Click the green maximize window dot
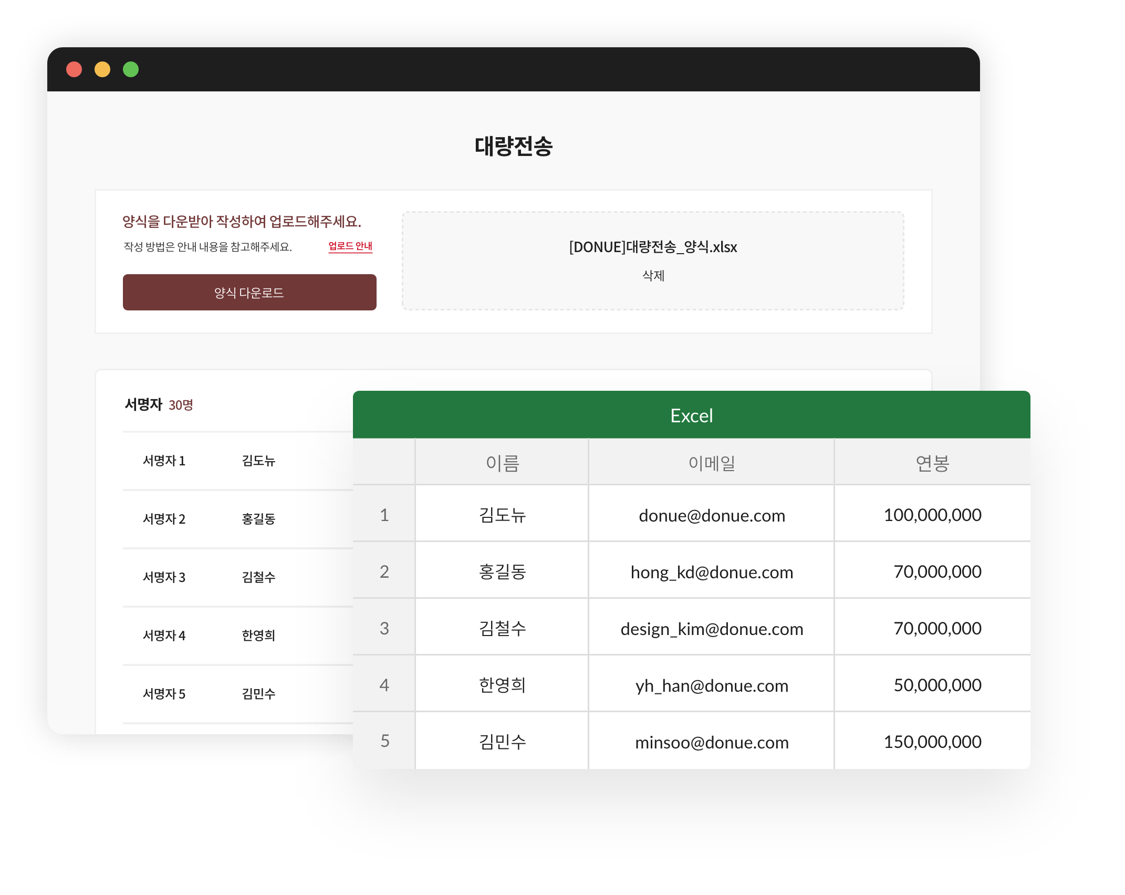This screenshot has height=895, width=1125. [131, 69]
